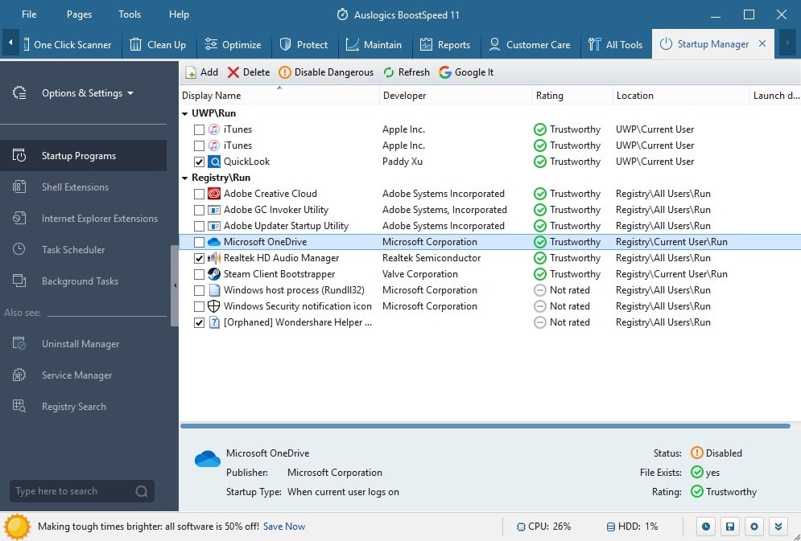Collapse the sidebar with the splitter arrow
This screenshot has width=801, height=541.
[175, 285]
